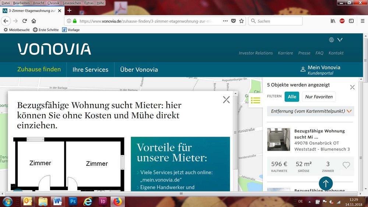Select the Alle filter button
This screenshot has width=368, height=207.
pyautogui.click(x=292, y=97)
